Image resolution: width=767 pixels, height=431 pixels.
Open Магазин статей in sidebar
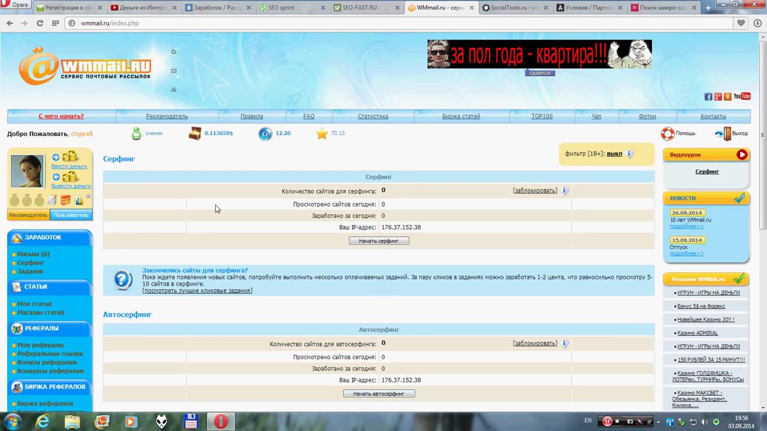coord(41,312)
